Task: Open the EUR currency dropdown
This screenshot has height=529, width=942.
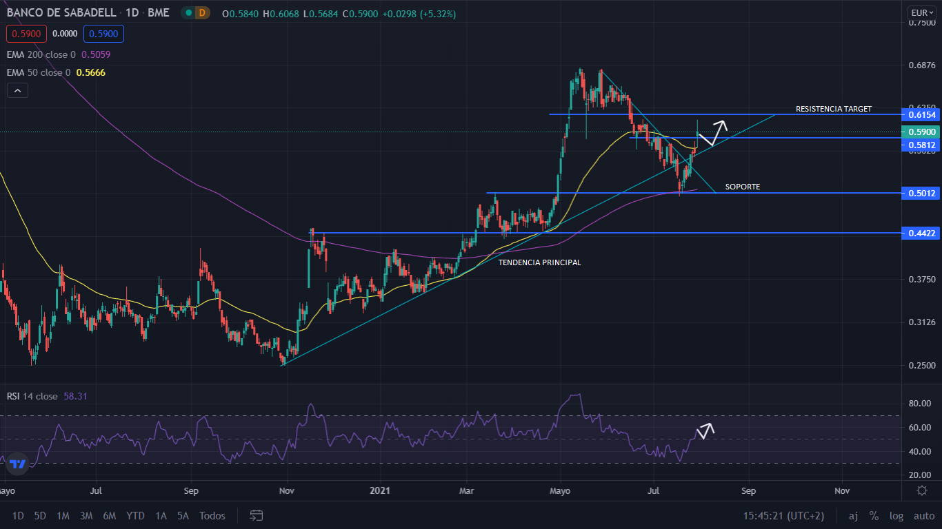Action: point(921,12)
